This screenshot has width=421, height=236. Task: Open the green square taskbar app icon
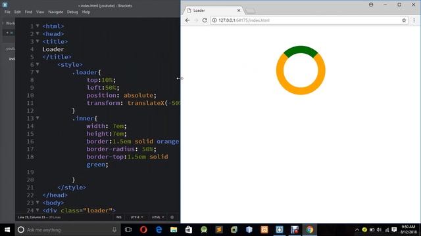[234, 229]
